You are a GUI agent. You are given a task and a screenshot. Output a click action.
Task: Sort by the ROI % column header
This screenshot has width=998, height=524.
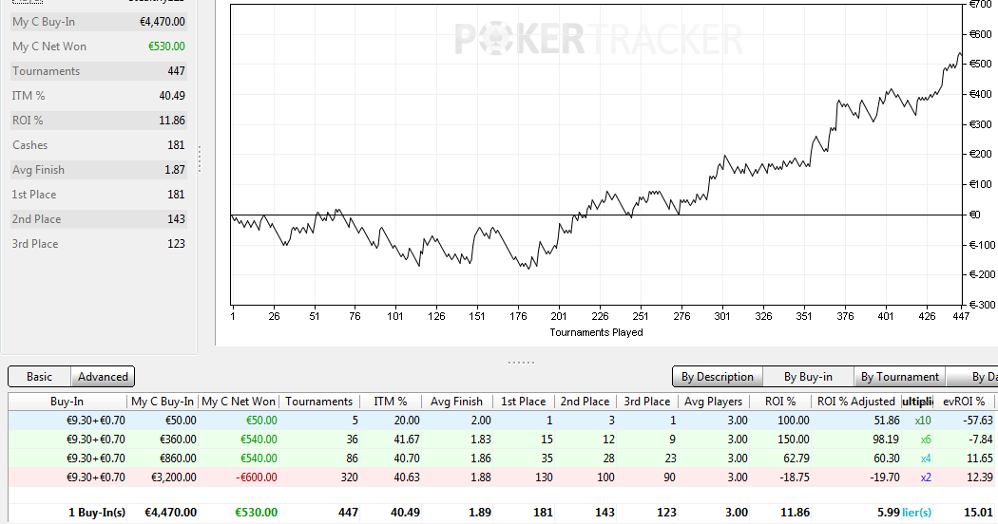coord(780,402)
